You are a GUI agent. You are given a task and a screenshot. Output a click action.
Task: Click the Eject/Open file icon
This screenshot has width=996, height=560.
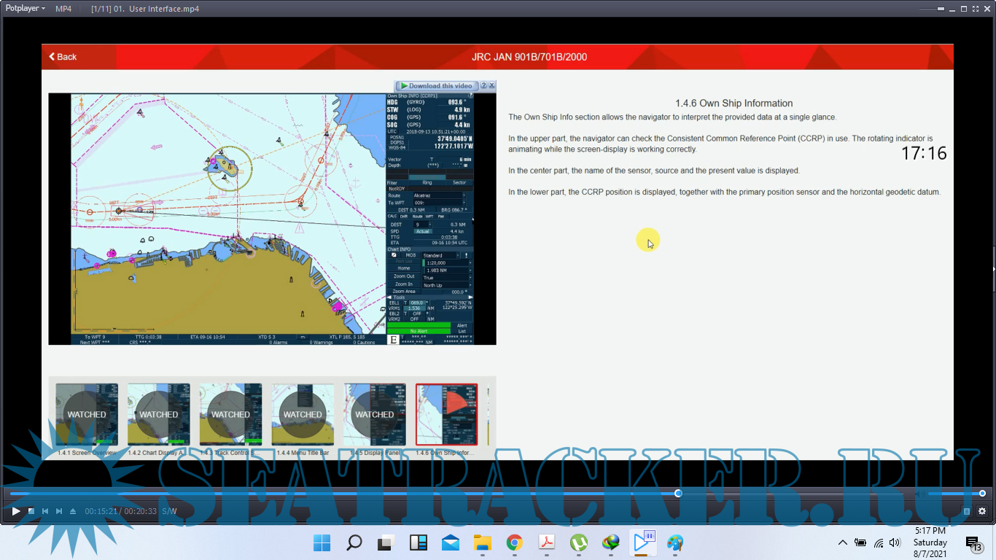click(73, 511)
